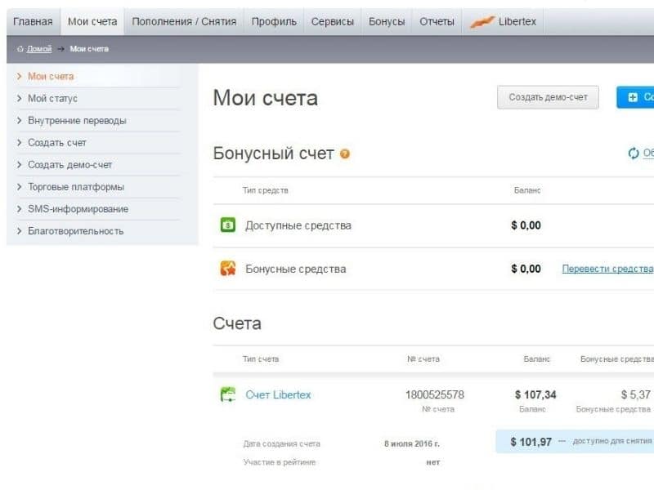
Task: Open Благотворительность in the sidebar
Action: coord(75,230)
